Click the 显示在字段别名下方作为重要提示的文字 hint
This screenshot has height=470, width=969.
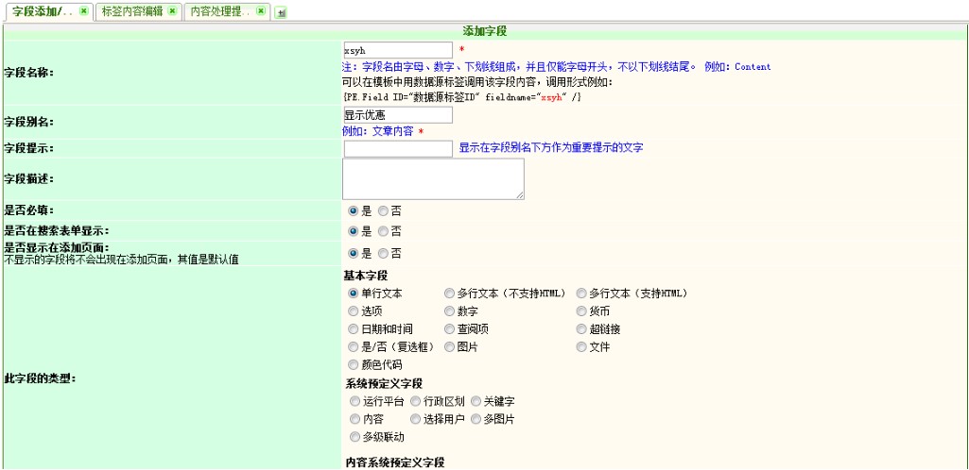pos(551,148)
